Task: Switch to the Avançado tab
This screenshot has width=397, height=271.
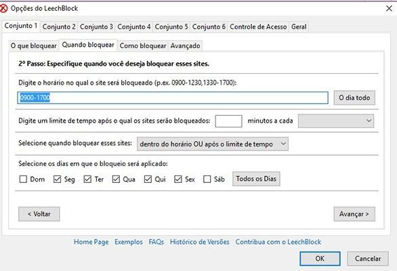Action: coord(186,46)
